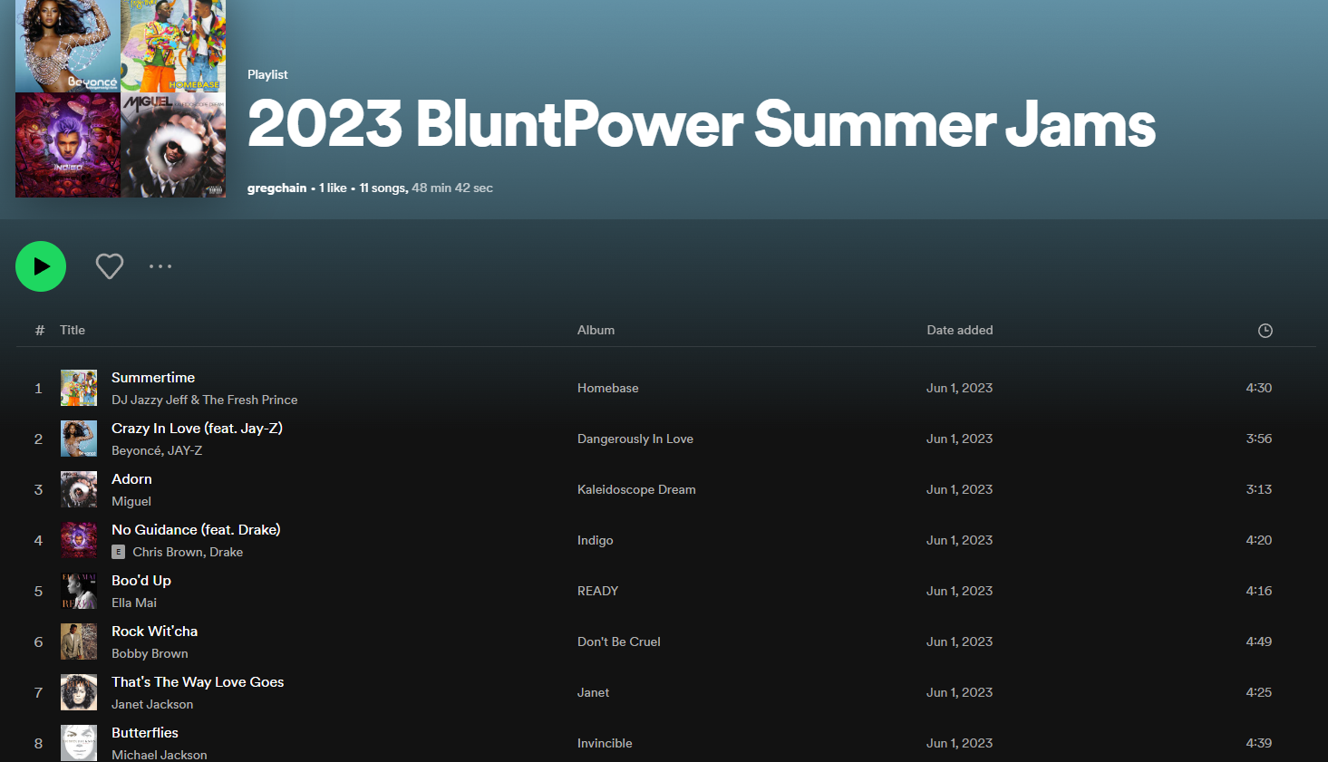Click the 3:13 duration of Adorn
Viewport: 1328px width, 762px height.
tap(1258, 489)
